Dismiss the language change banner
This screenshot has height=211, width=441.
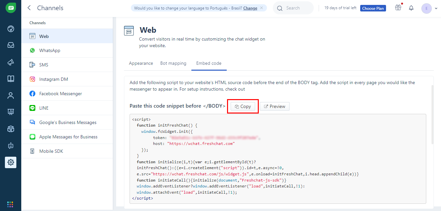point(261,8)
